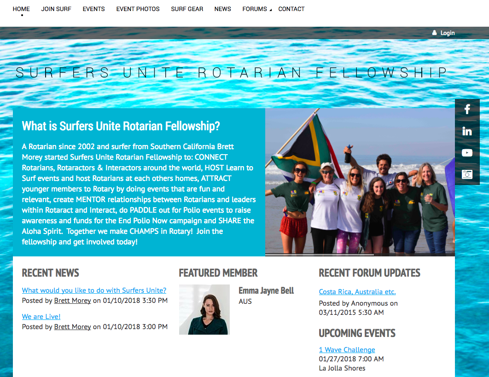Click Emma Jayne Bell's member photo

(x=204, y=309)
